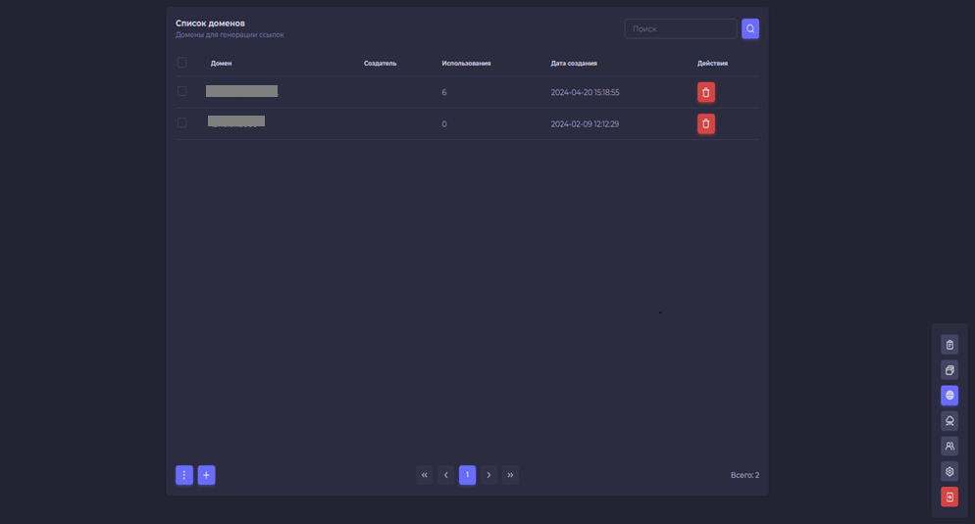Image resolution: width=975 pixels, height=524 pixels.
Task: Open the users group icon in sidebar
Action: point(949,447)
